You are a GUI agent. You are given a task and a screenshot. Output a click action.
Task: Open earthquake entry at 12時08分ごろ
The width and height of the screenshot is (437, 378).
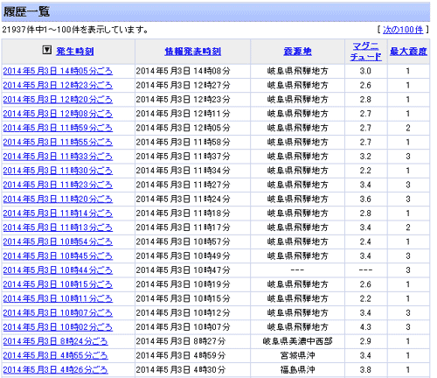58,114
